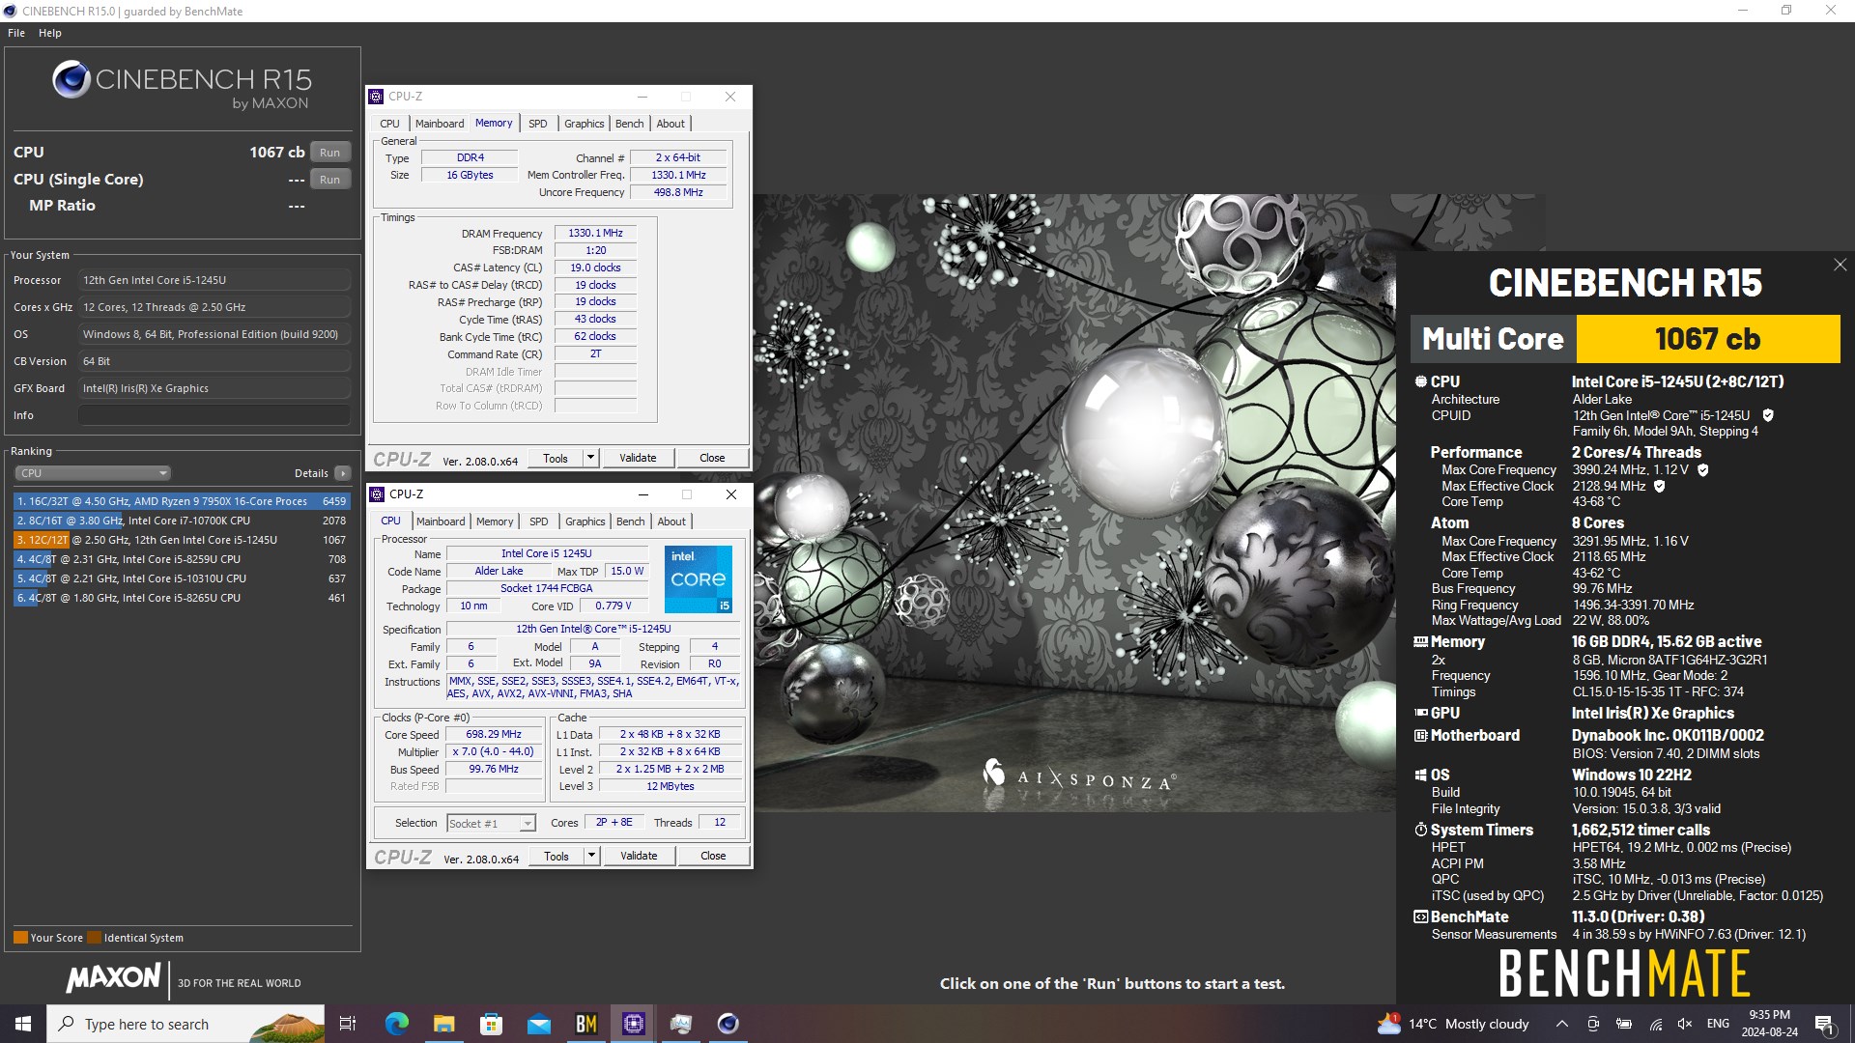Viewport: 1855px width, 1043px height.
Task: Run the CPU multi-core test
Action: pos(329,153)
